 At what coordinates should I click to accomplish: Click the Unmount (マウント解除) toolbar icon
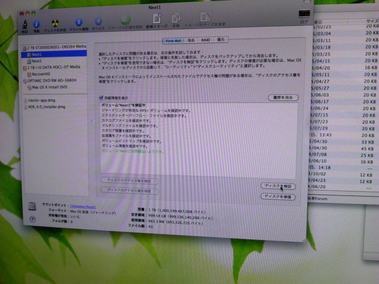tap(78, 23)
